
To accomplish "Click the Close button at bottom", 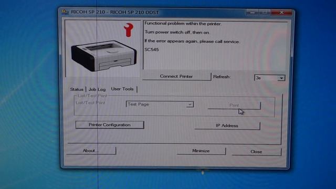I will click(x=257, y=152).
